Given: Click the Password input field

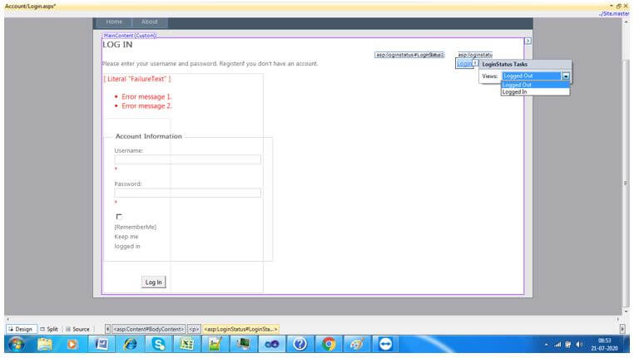Looking at the screenshot, I should pyautogui.click(x=187, y=194).
